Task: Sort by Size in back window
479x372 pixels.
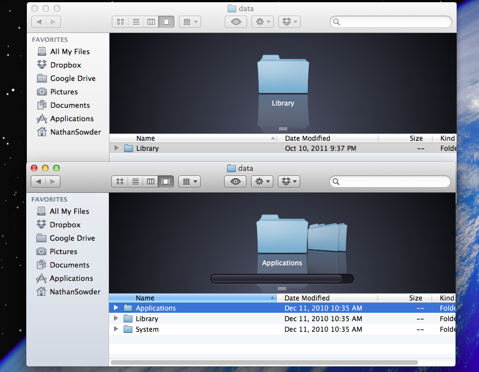Action: [x=405, y=138]
